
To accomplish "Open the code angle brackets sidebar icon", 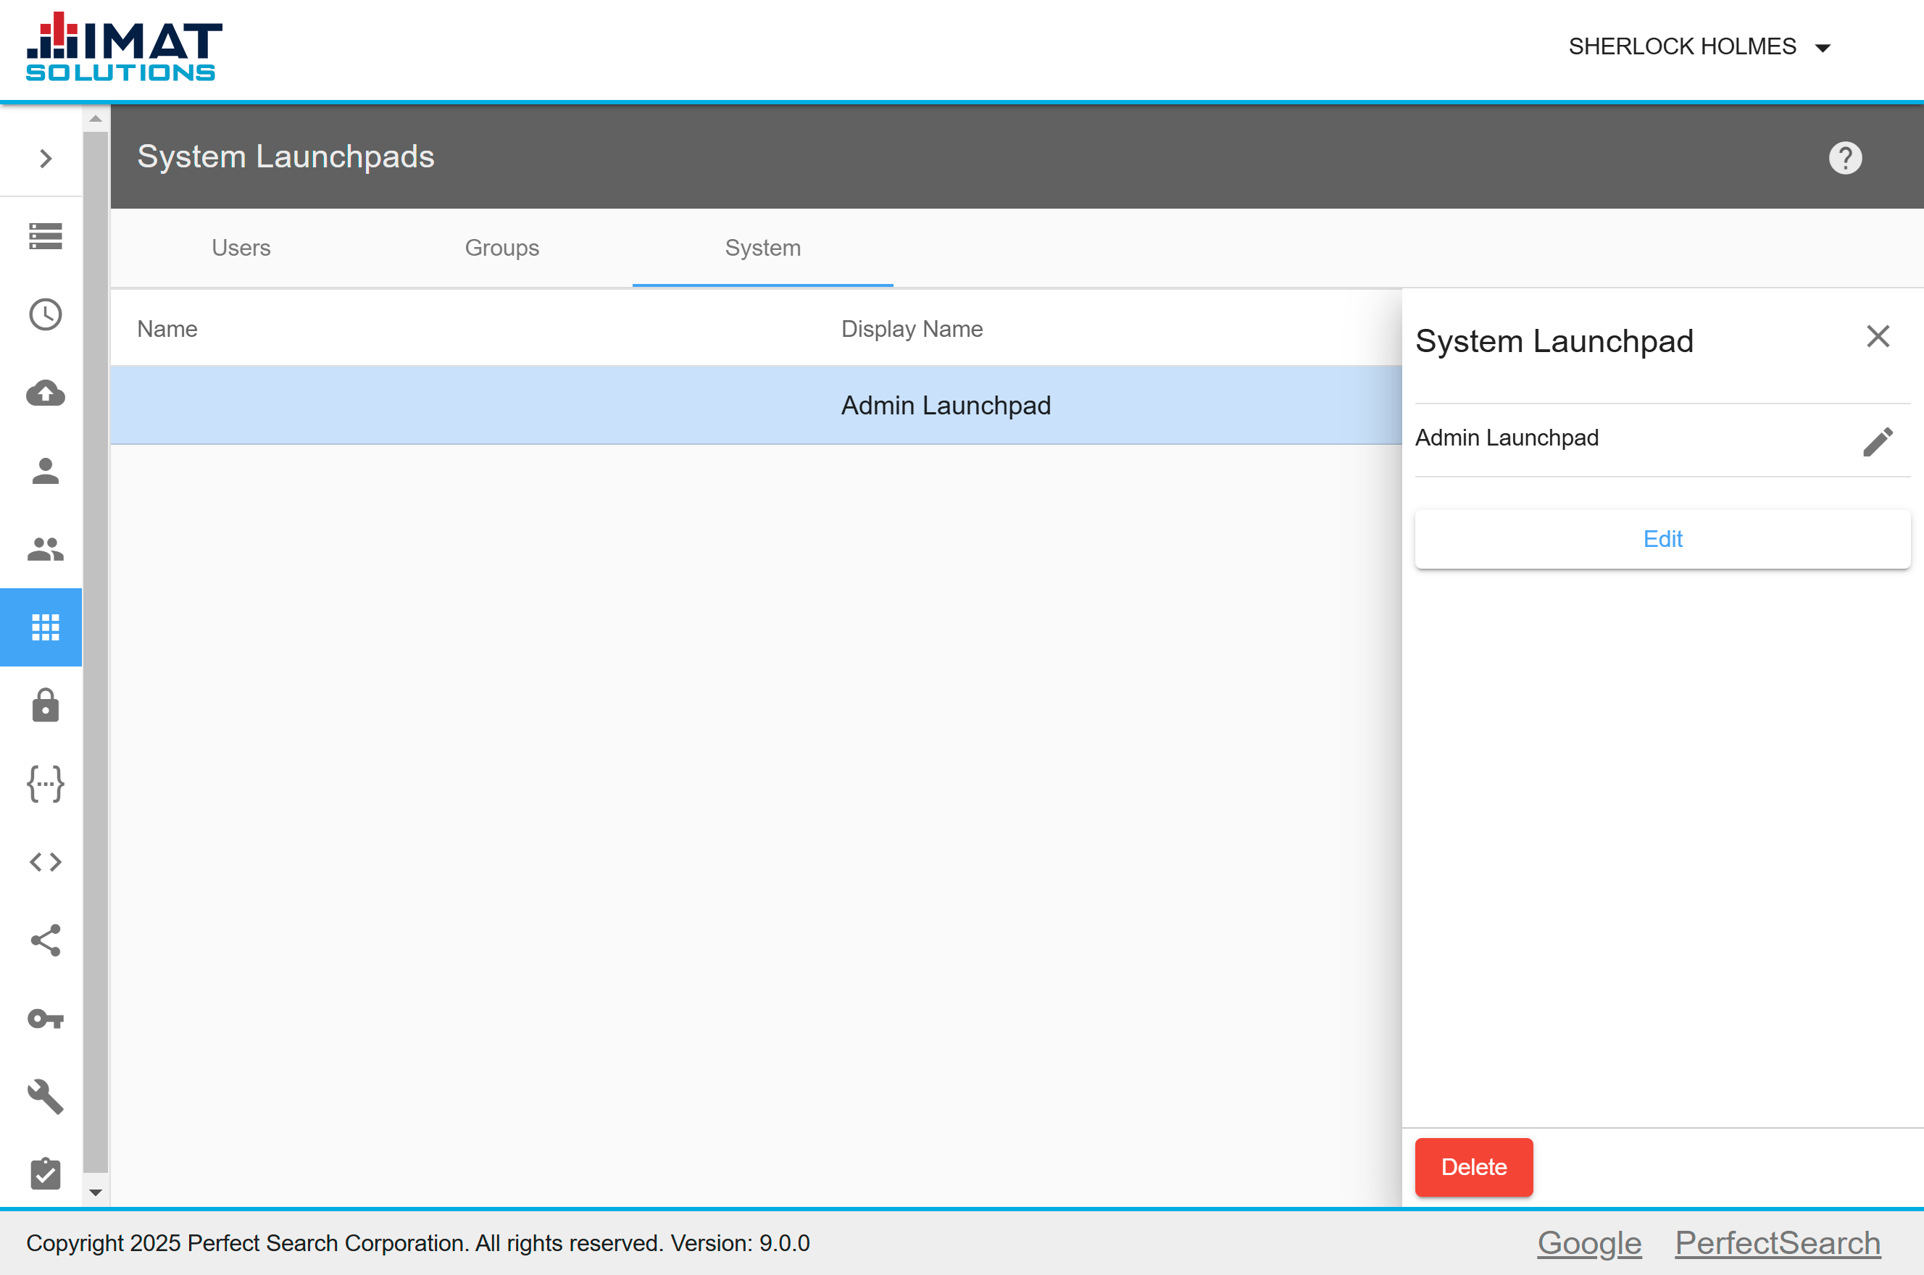I will point(46,862).
